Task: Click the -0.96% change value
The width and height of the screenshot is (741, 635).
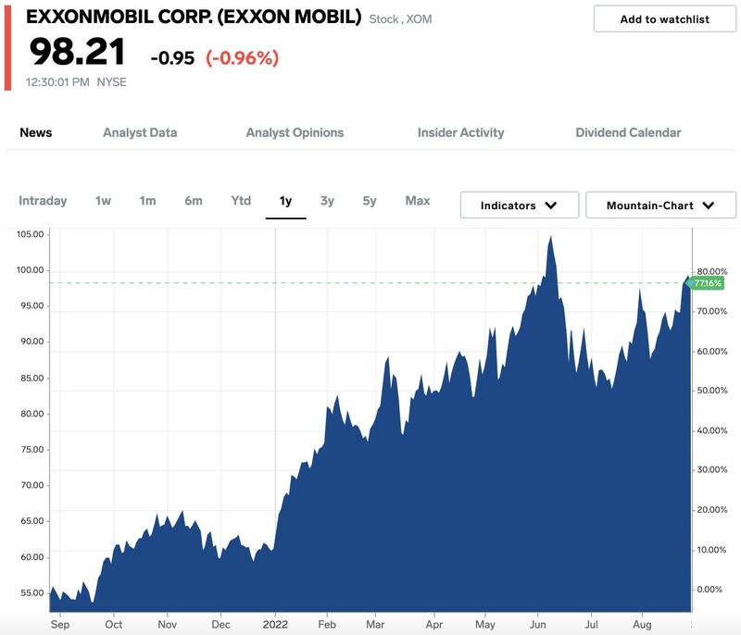Action: click(242, 58)
